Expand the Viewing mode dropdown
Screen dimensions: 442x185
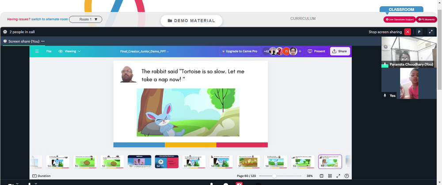click(x=69, y=51)
